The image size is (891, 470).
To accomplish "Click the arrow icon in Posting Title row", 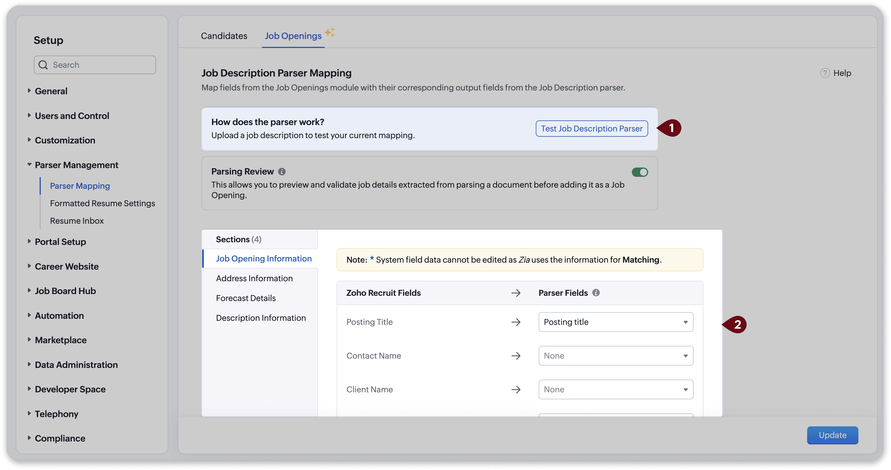I will 516,322.
